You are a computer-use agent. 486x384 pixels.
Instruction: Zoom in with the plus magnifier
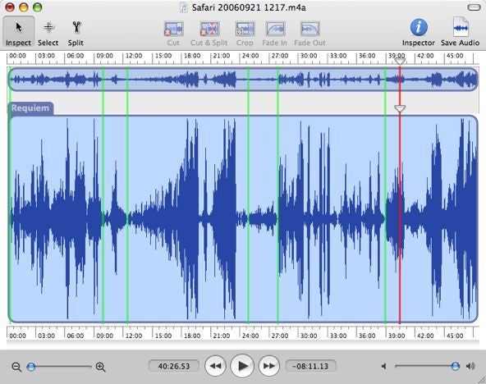pyautogui.click(x=100, y=367)
